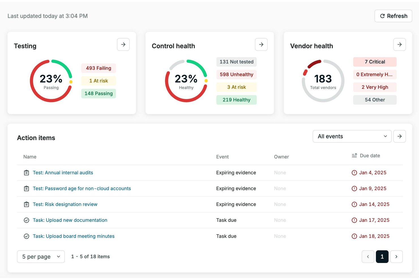Click clipboard icon for Annual internal audits
Screen dimensions: 419x280
[26, 173]
